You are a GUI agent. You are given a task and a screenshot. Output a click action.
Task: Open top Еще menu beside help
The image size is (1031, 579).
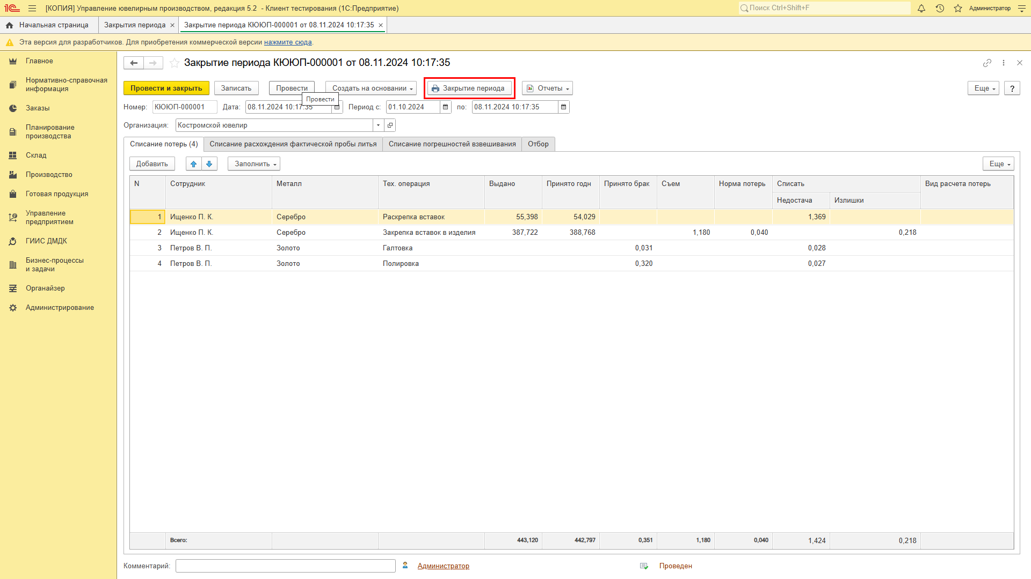(x=983, y=88)
